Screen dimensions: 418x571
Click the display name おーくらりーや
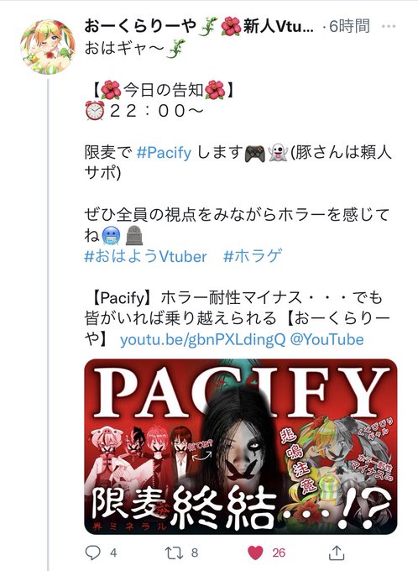coord(140,27)
